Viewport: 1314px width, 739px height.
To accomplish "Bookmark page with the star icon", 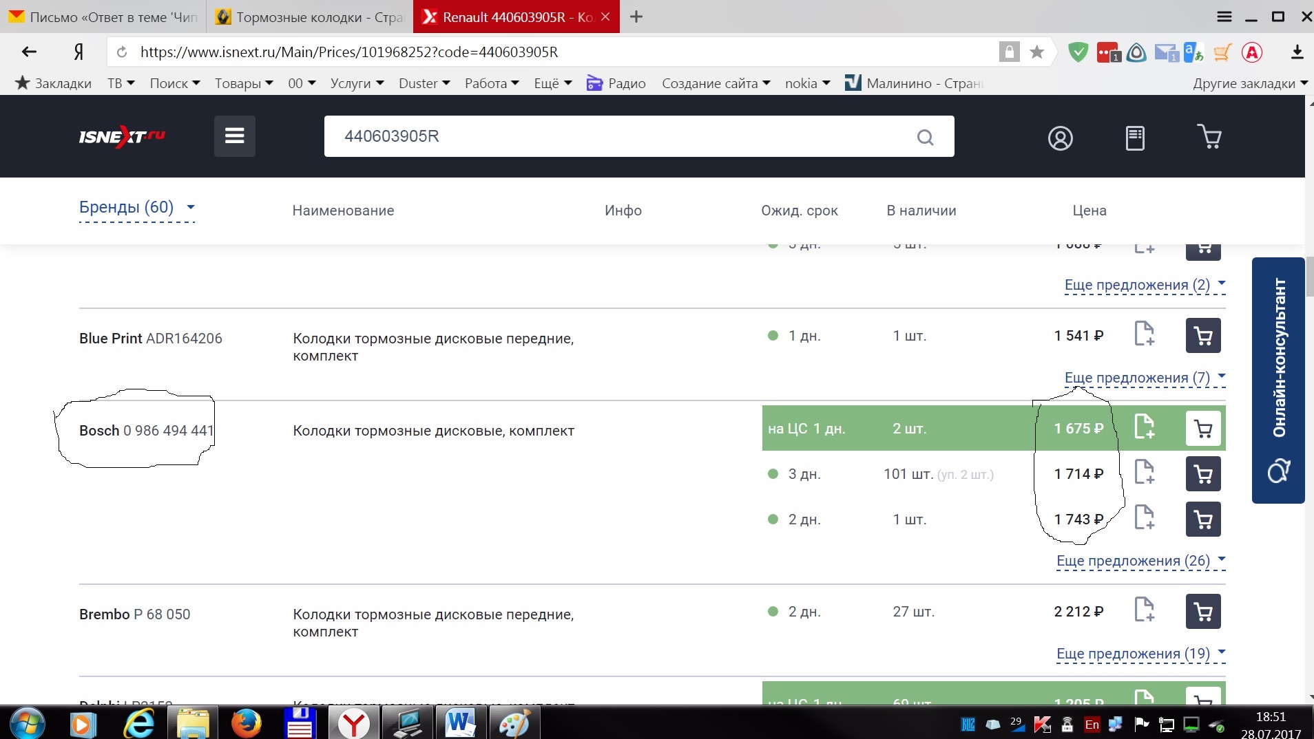I will (x=1036, y=52).
